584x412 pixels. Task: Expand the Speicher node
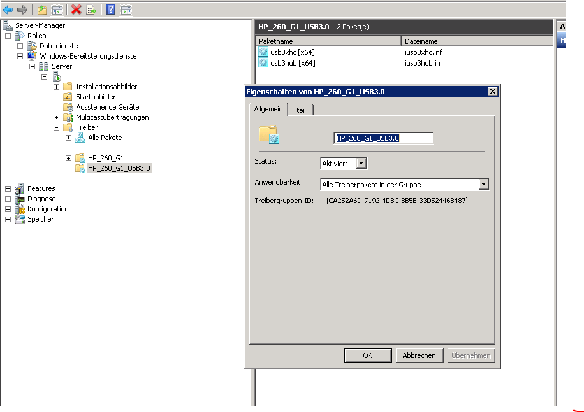pyautogui.click(x=8, y=220)
